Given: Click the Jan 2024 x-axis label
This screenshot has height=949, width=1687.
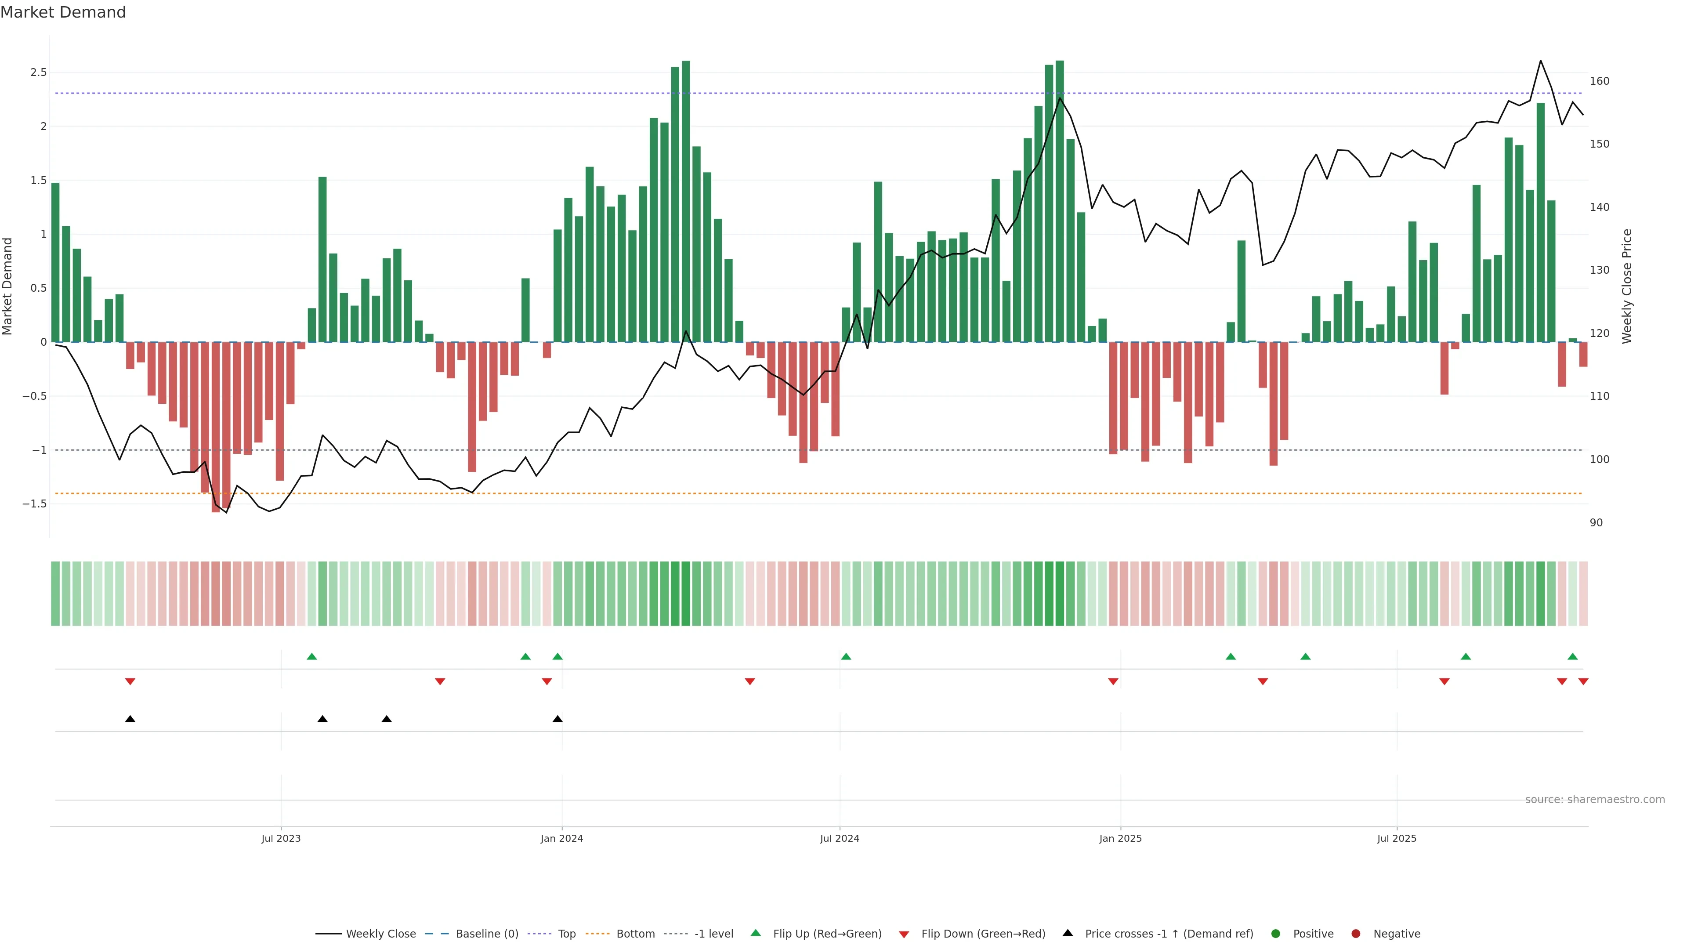Looking at the screenshot, I should tap(561, 838).
